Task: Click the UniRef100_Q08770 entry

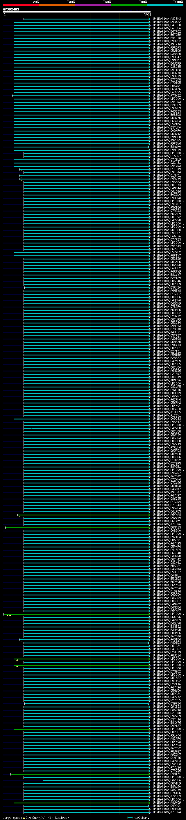Action: point(167,73)
